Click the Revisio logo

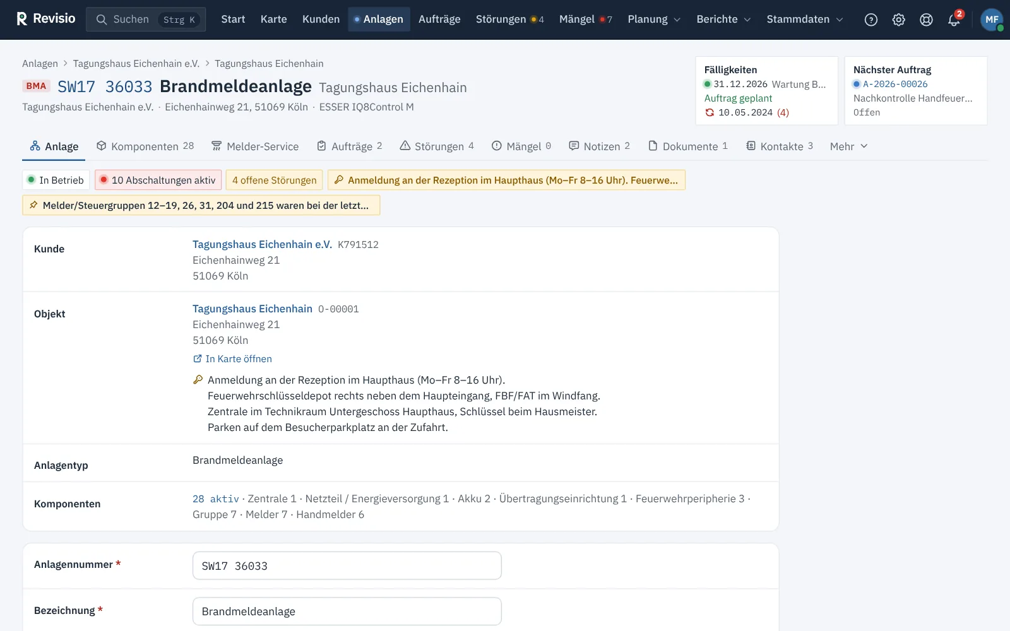click(45, 19)
